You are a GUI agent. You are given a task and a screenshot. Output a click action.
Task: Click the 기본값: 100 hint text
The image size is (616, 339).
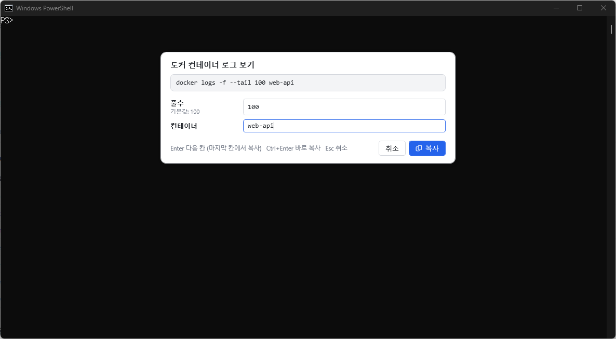point(185,112)
